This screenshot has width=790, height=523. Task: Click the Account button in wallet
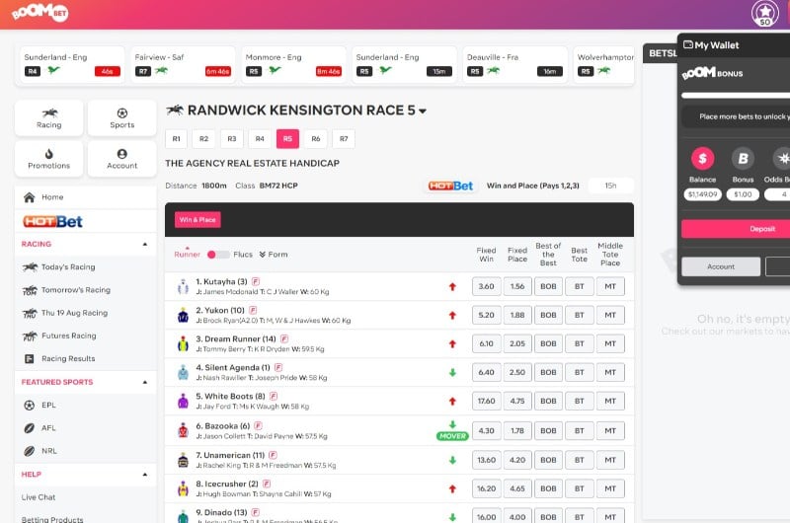coord(721,266)
